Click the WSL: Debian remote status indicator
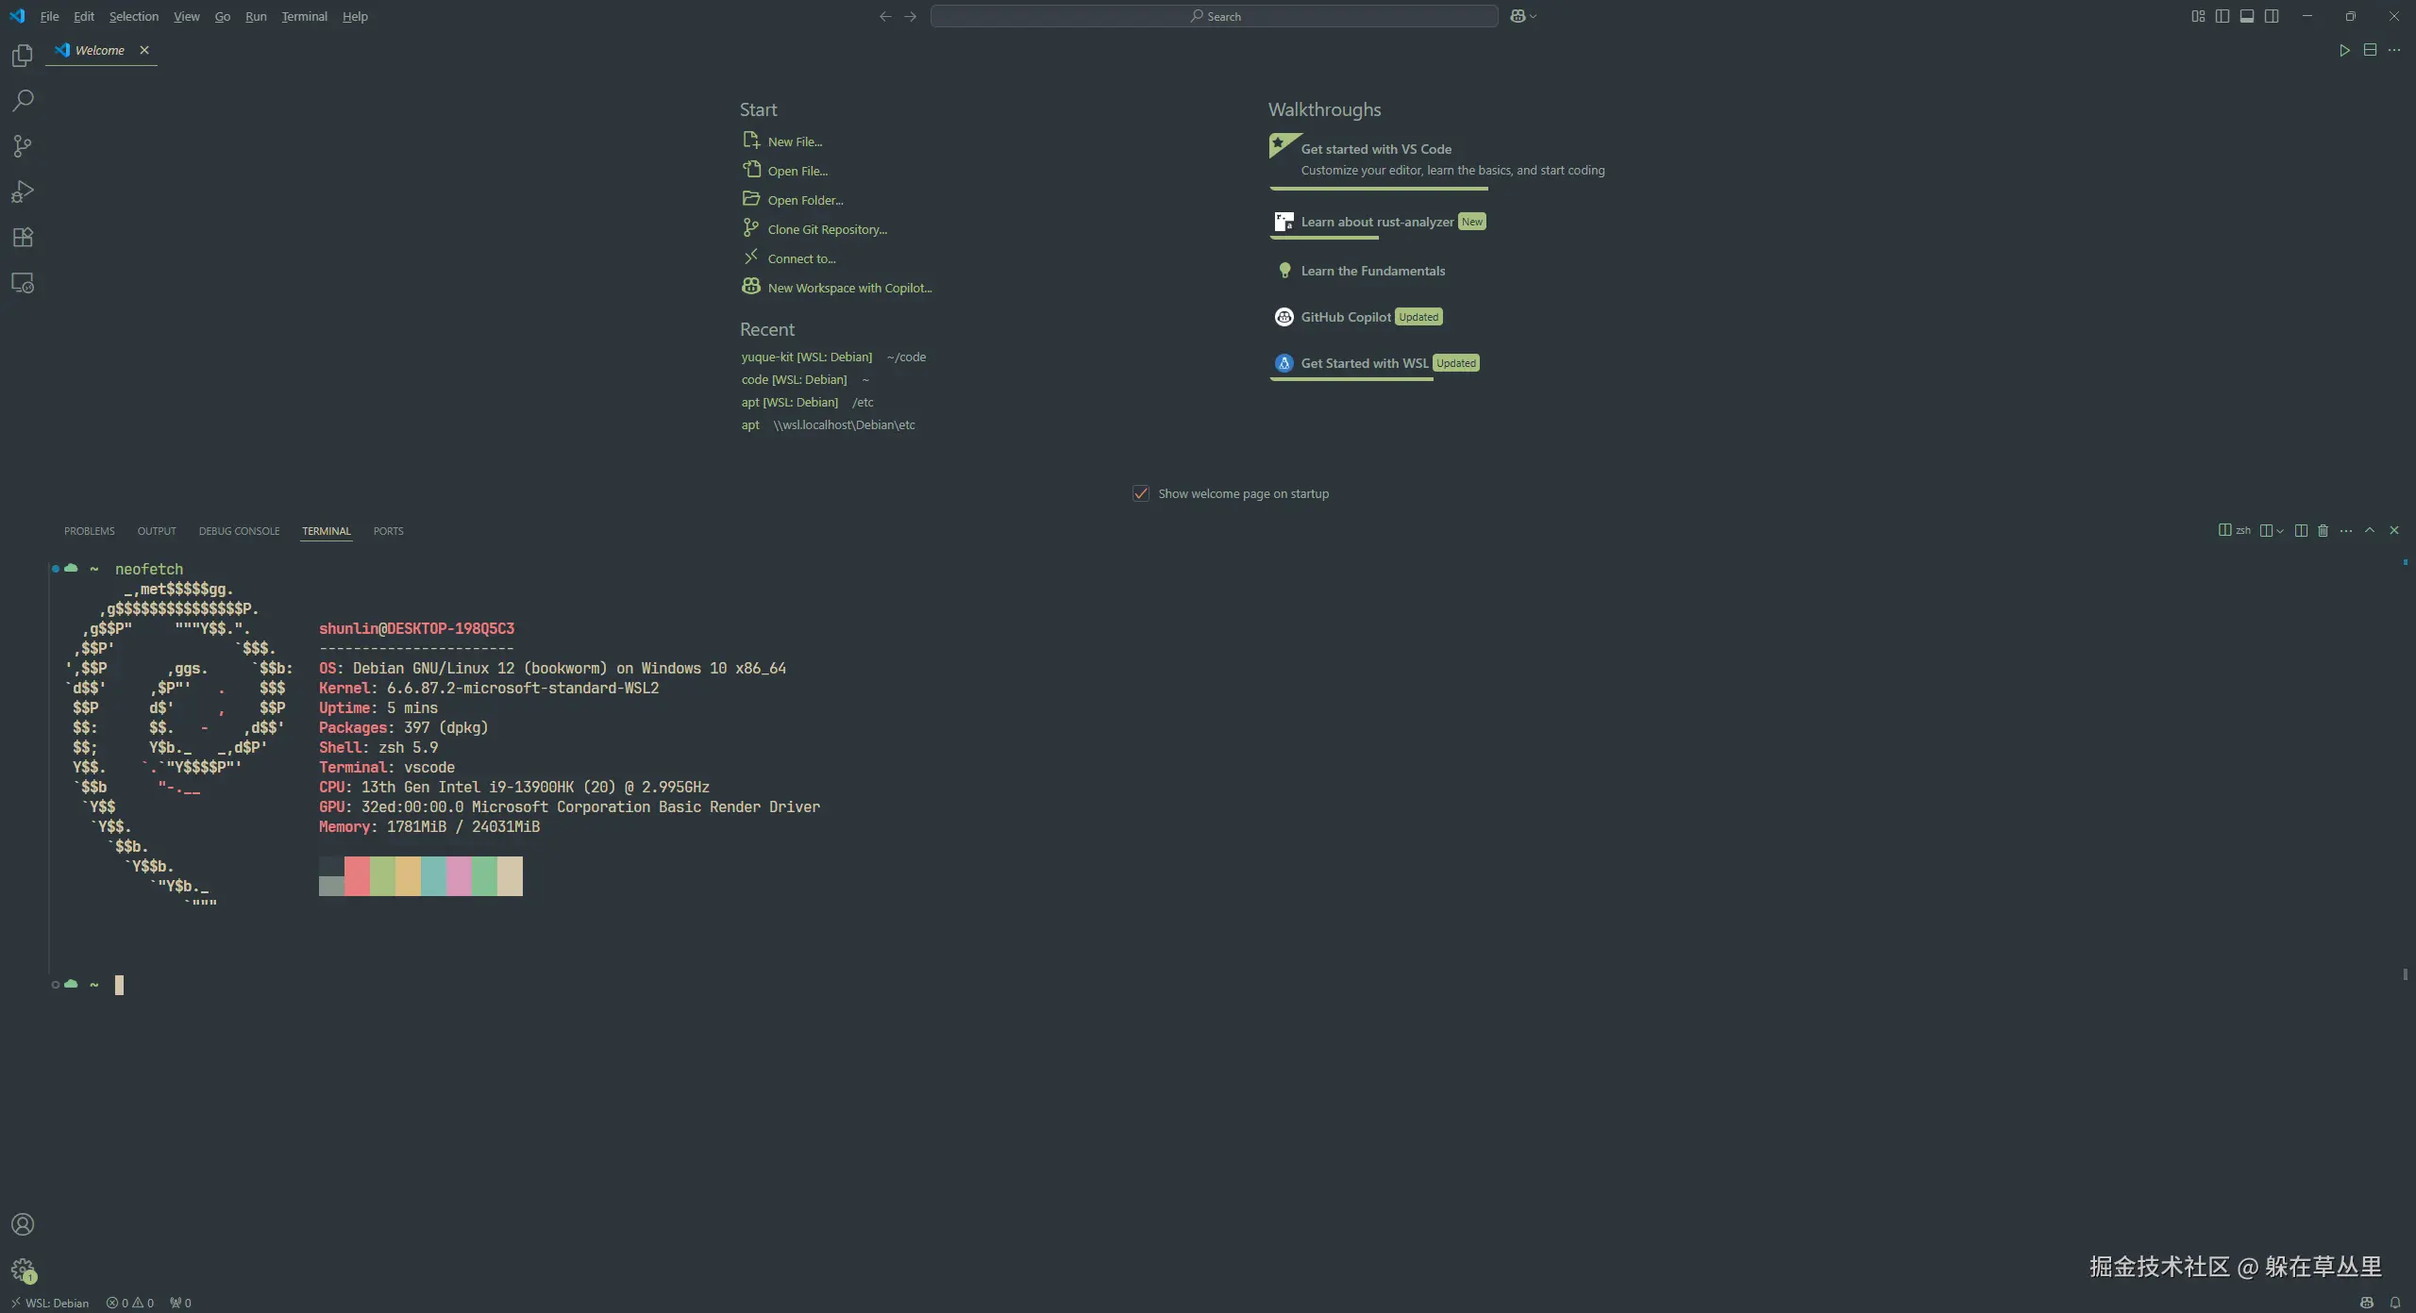2416x1313 pixels. coord(49,1303)
